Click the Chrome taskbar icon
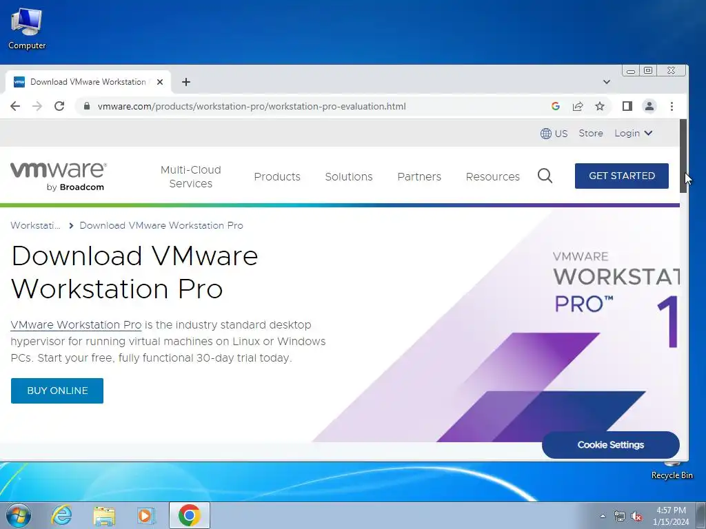 point(189,515)
